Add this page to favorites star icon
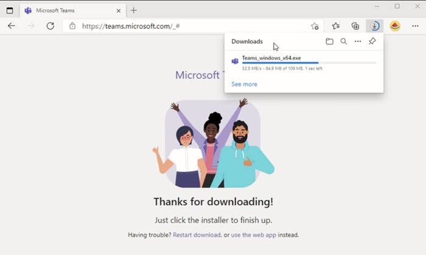This screenshot has width=426, height=255. (x=315, y=26)
